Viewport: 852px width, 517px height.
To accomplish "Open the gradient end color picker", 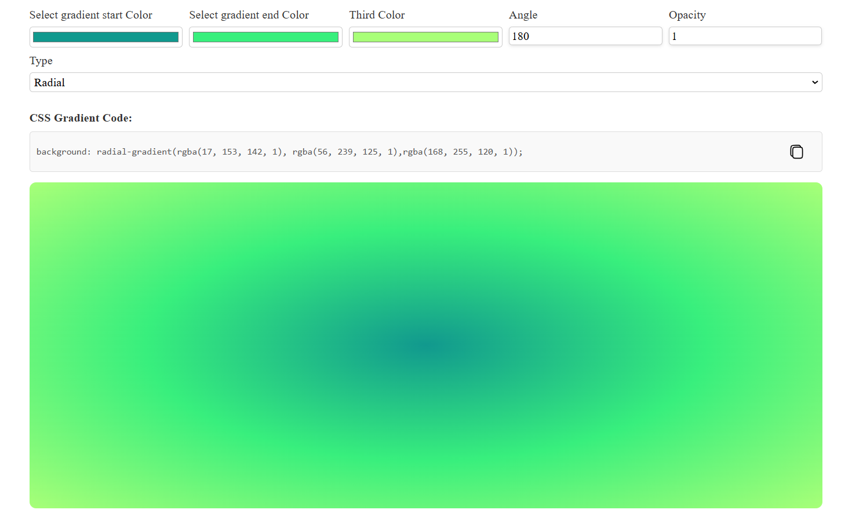I will tap(265, 37).
